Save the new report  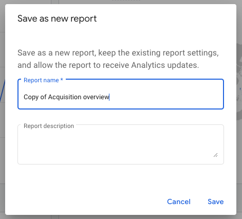coord(215,202)
